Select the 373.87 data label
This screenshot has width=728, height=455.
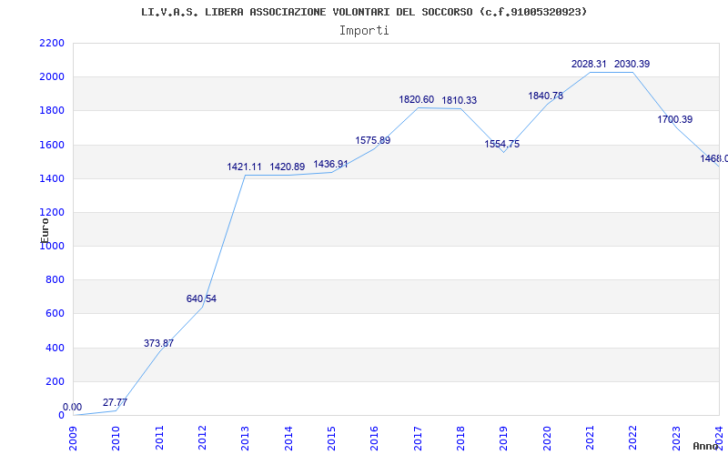(158, 343)
